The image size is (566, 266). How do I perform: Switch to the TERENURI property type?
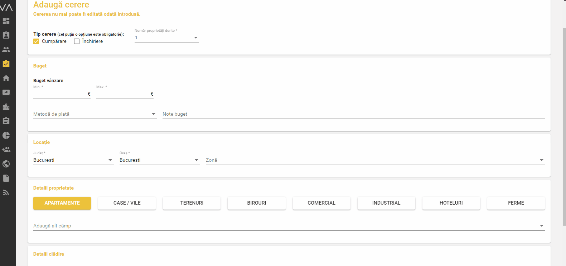click(192, 203)
